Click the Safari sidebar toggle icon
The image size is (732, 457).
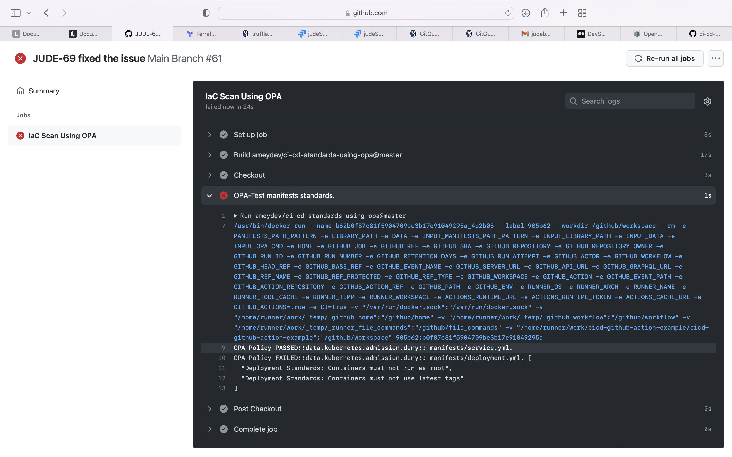click(16, 13)
